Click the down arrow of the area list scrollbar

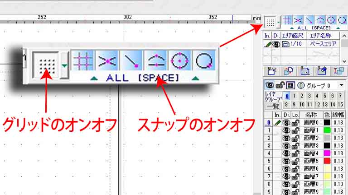(x=344, y=61)
